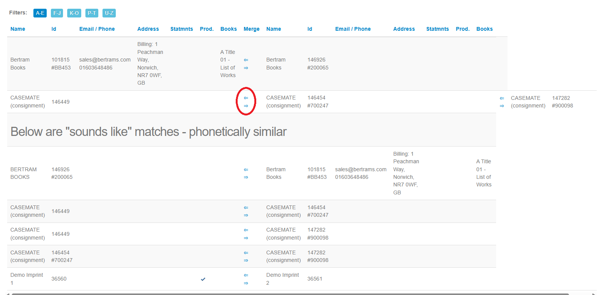This screenshot has height=295, width=599.
Task: Filter by P-T names
Action: [91, 13]
